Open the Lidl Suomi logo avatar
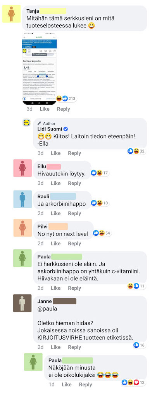157x393 pixels. click(x=27, y=122)
